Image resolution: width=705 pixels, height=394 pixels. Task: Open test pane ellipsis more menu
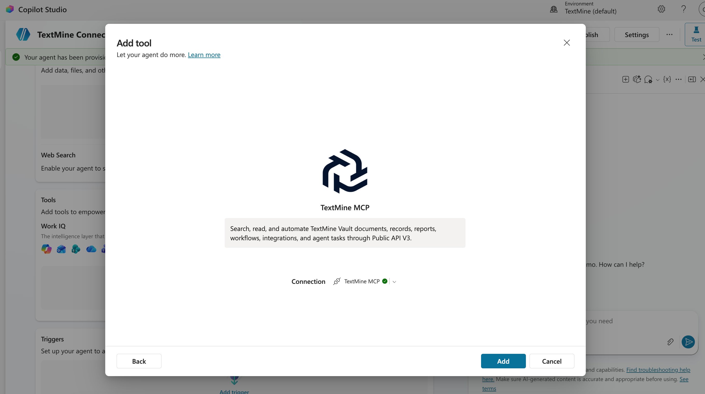(x=678, y=79)
